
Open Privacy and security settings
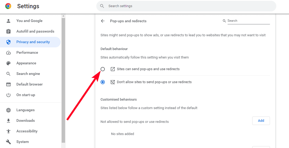(33, 42)
